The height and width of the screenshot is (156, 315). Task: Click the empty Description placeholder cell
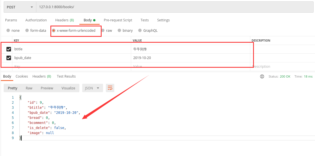282,67
